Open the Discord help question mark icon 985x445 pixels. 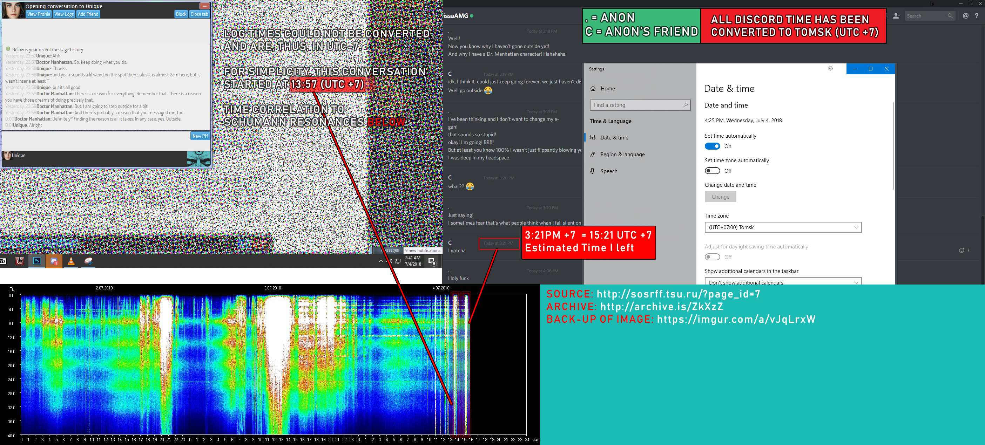point(976,16)
